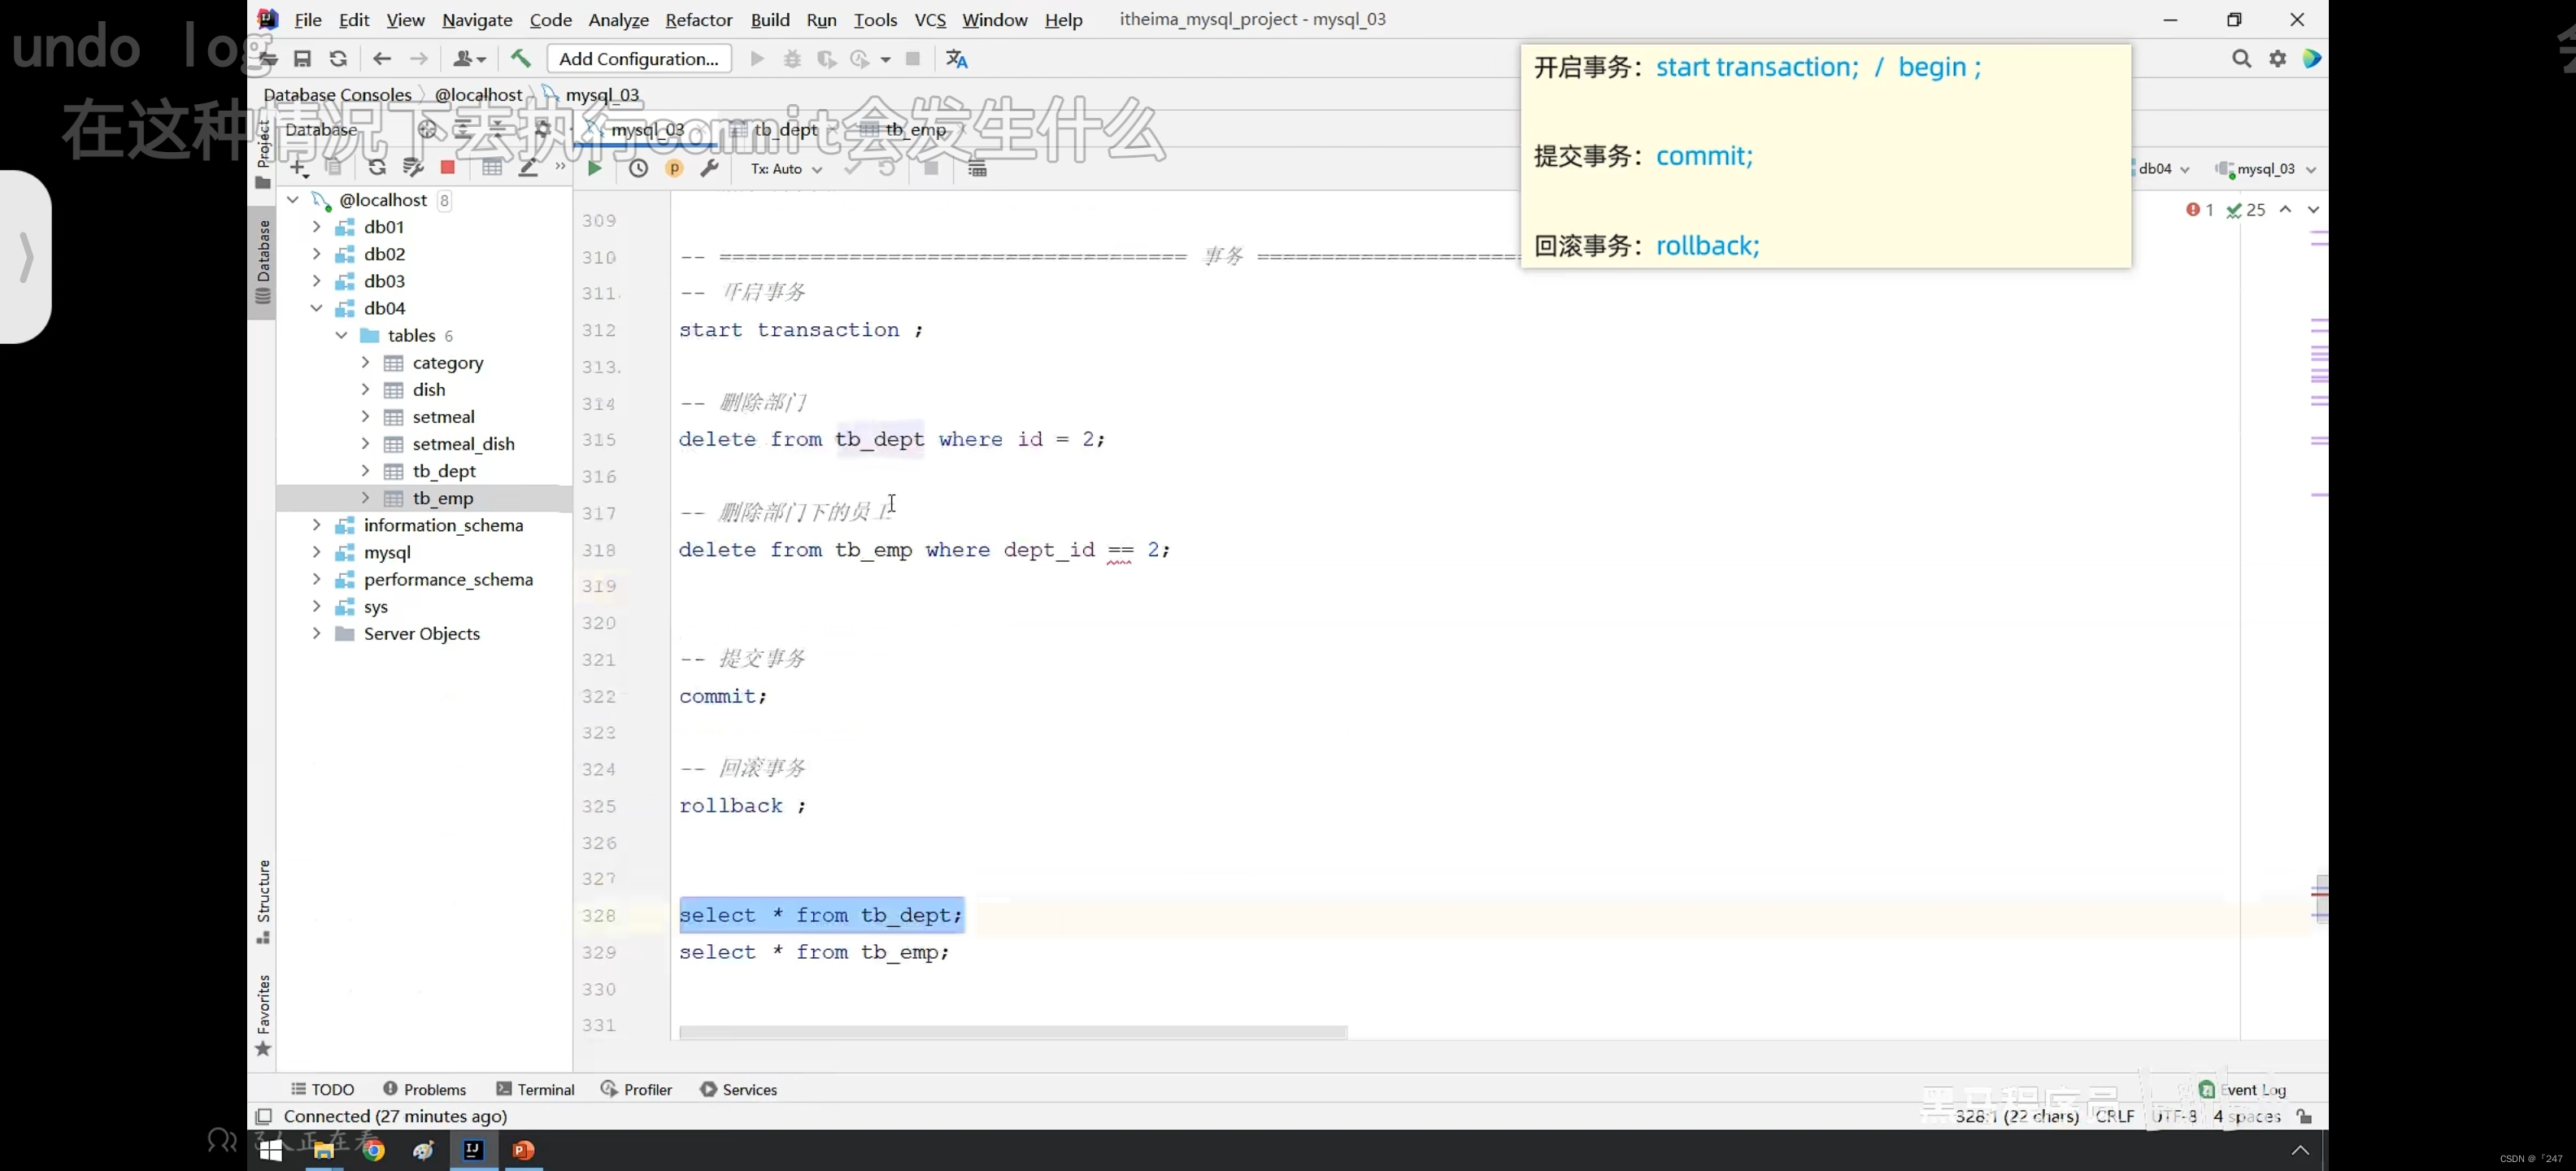Image resolution: width=2576 pixels, height=1171 pixels.
Task: Click the category table row
Action: tap(424, 362)
